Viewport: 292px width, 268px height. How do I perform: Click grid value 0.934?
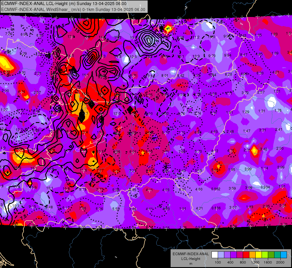coord(265,187)
